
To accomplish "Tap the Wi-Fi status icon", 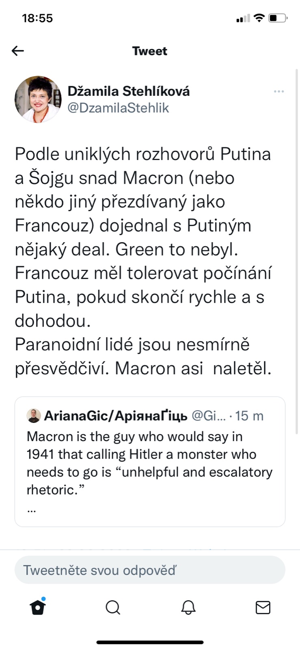I will click(x=259, y=18).
